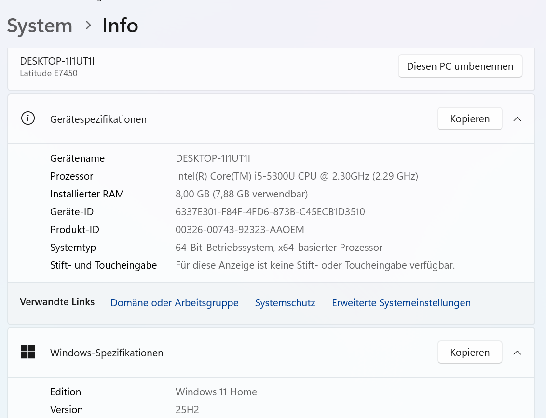546x418 pixels.
Task: Click the Windows logo icon beside Windows-Spezifikationen
Action: point(28,352)
